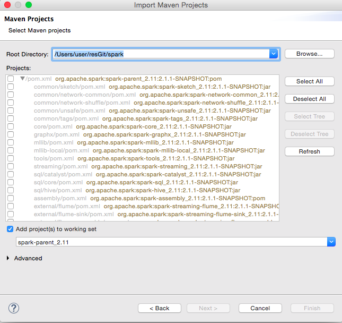Select the graphx/pom.xml project checkbox
This screenshot has width=342, height=323.
(11, 134)
